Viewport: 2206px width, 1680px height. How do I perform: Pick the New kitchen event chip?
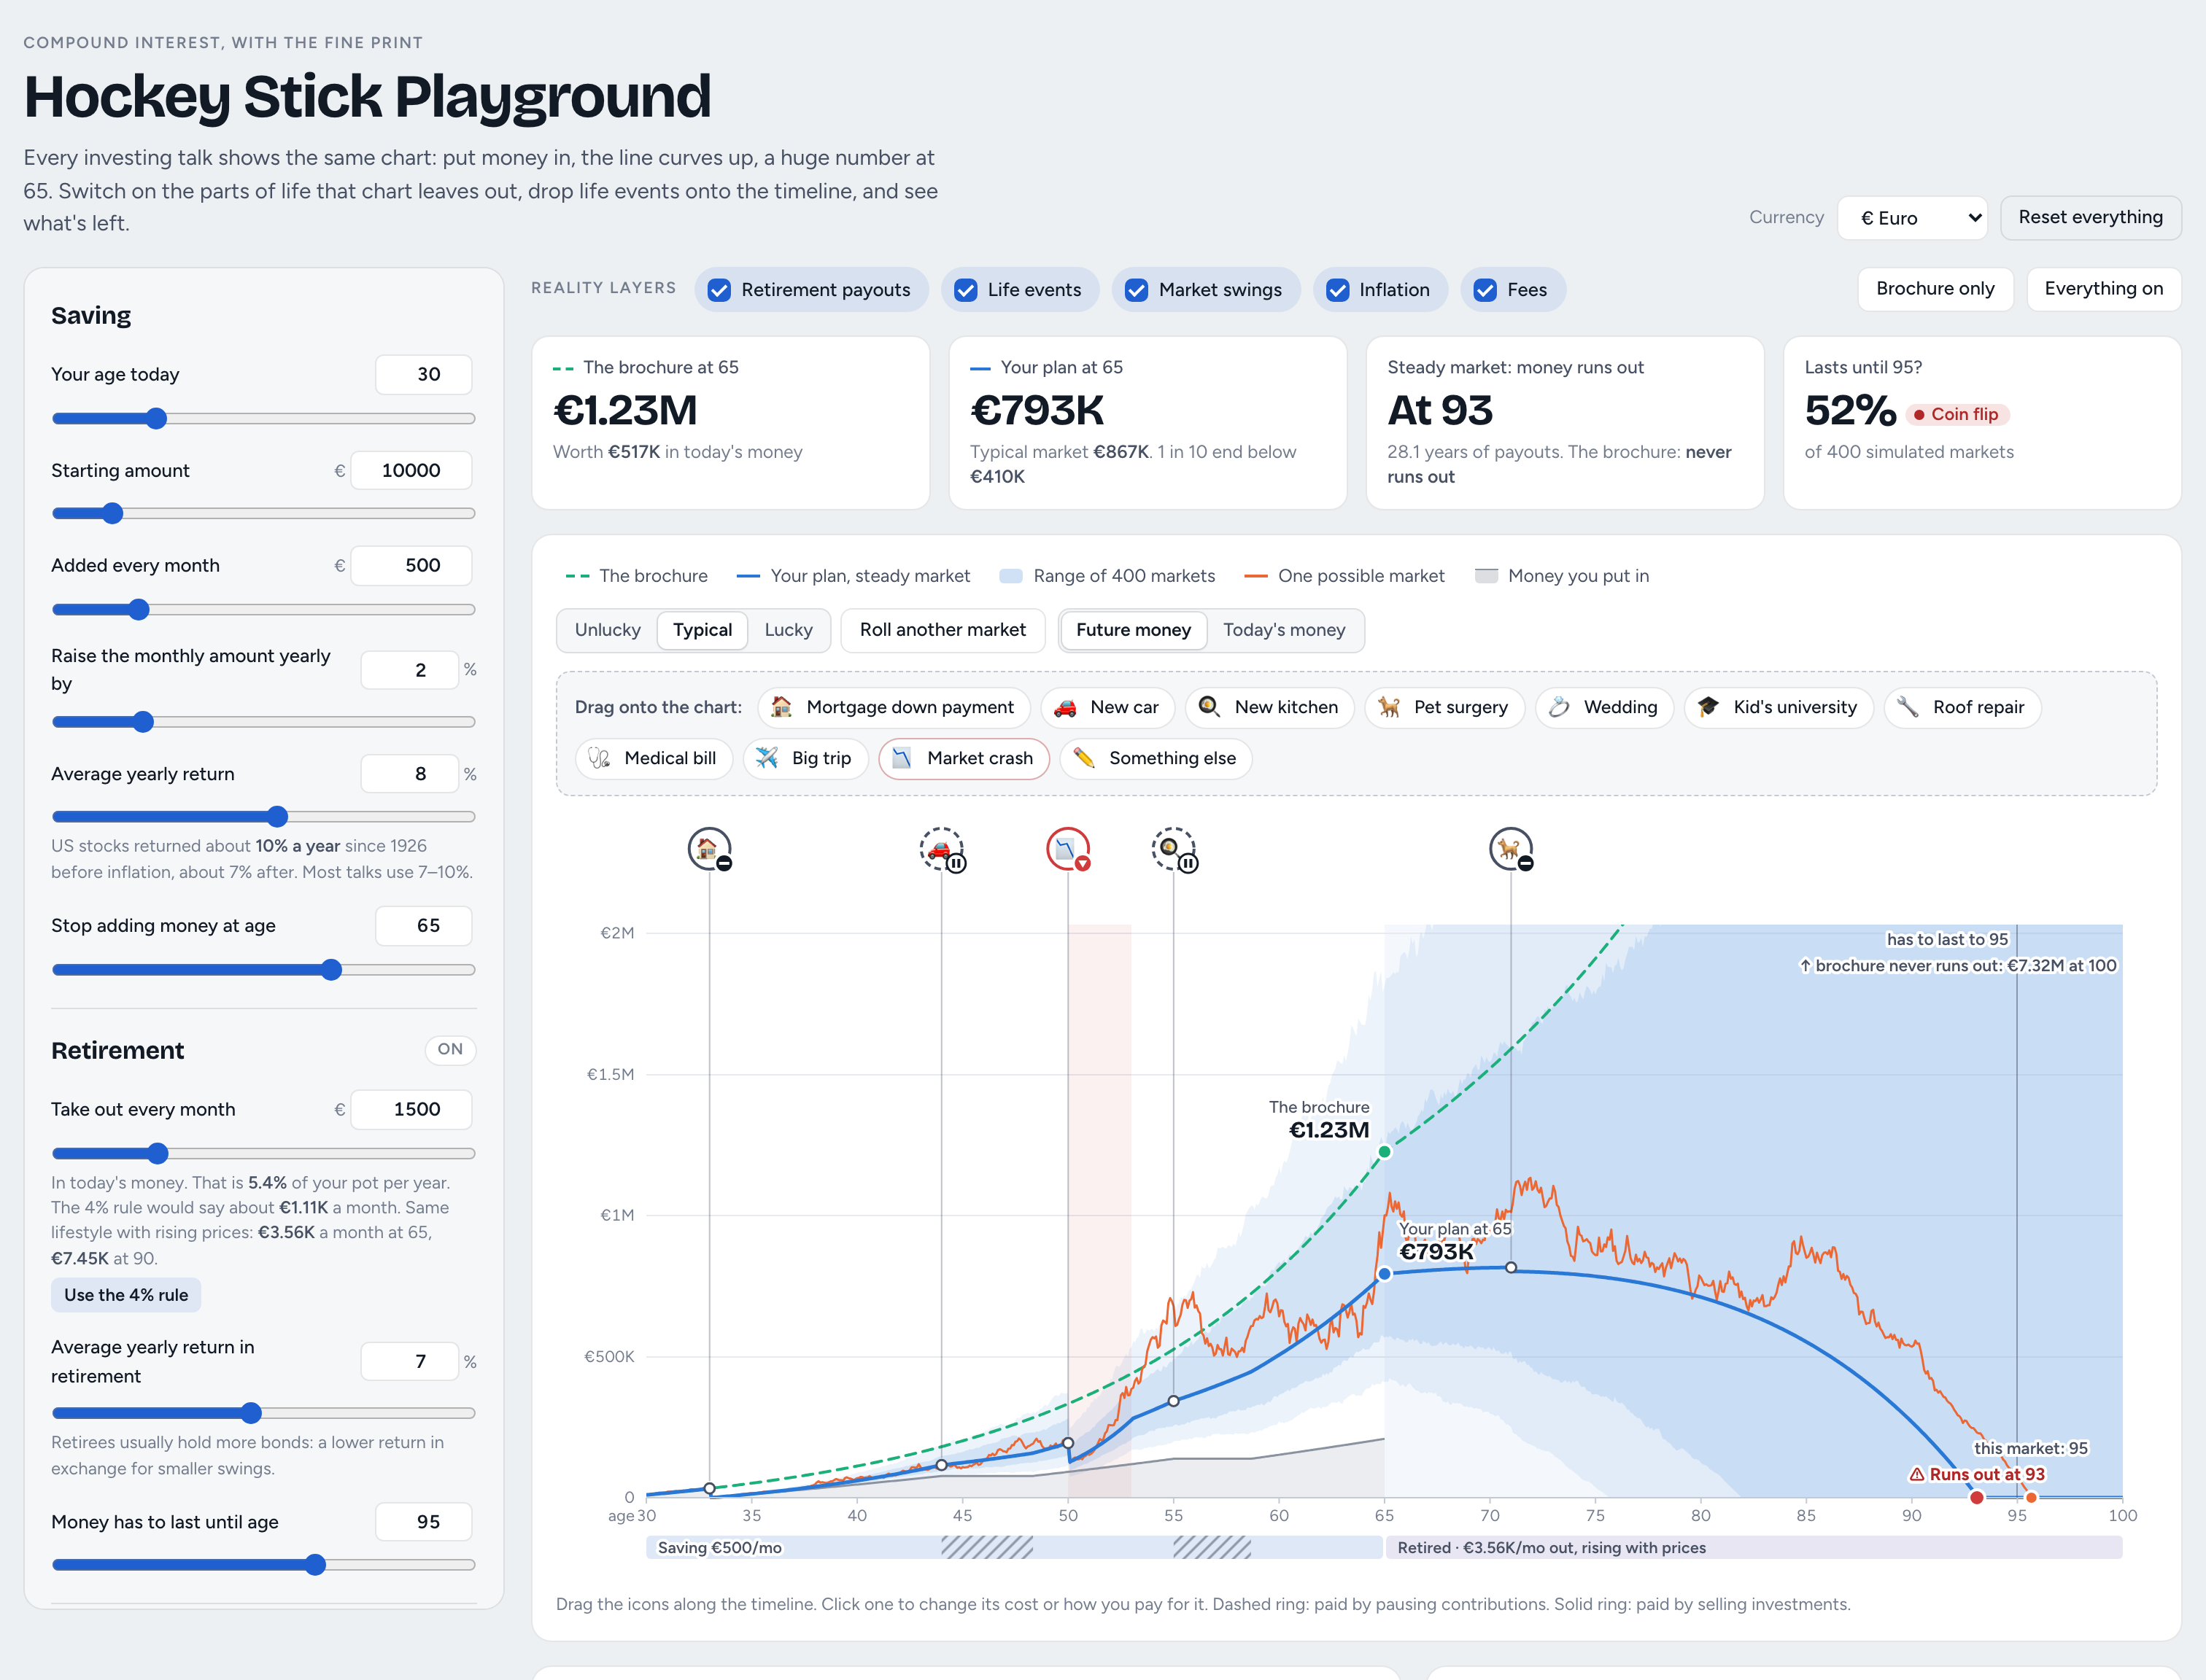[1269, 708]
